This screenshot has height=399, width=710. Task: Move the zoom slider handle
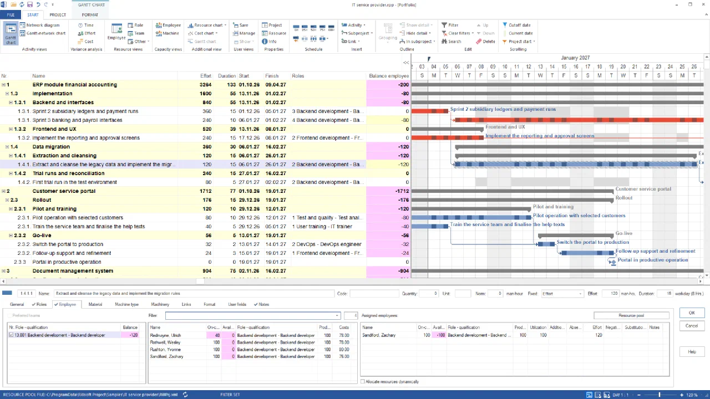pyautogui.click(x=660, y=395)
